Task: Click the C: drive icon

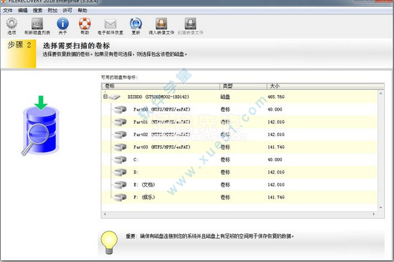Action: click(120, 160)
